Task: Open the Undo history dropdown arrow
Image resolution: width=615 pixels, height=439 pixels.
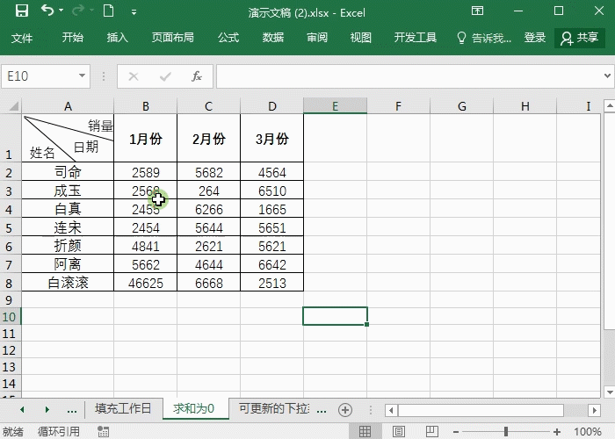Action: (61, 11)
